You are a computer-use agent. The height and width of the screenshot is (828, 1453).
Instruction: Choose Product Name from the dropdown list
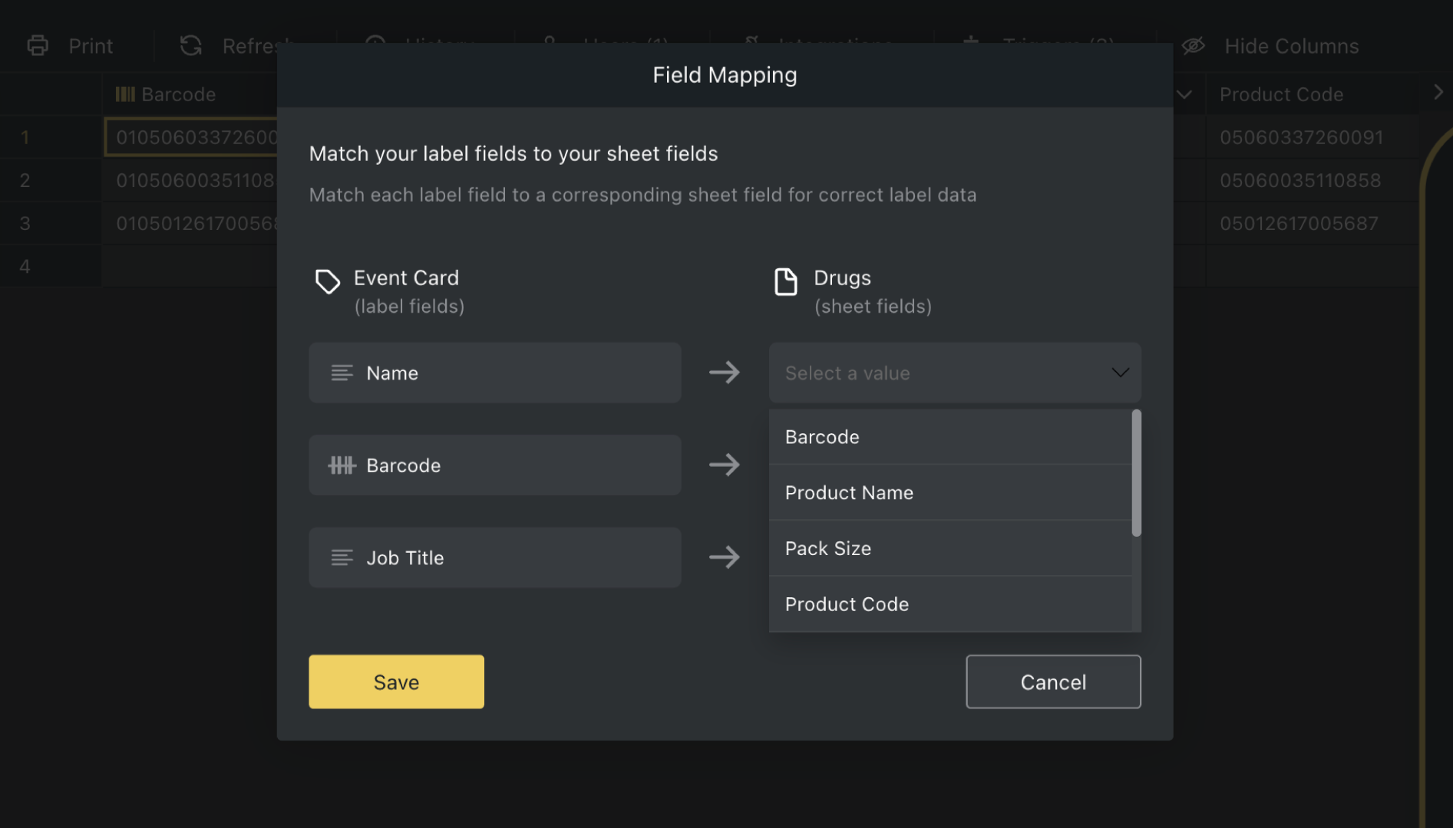[950, 492]
